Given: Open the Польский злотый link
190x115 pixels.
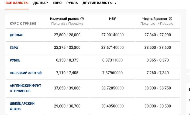Looking at the screenshot, I should [26, 73].
